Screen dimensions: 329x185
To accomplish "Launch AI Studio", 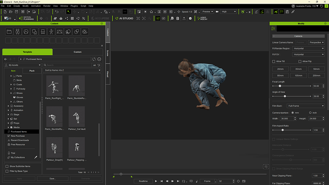I will (124, 19).
